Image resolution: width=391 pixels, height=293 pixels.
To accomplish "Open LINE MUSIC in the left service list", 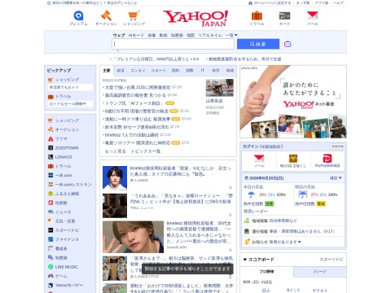I will pos(63,267).
